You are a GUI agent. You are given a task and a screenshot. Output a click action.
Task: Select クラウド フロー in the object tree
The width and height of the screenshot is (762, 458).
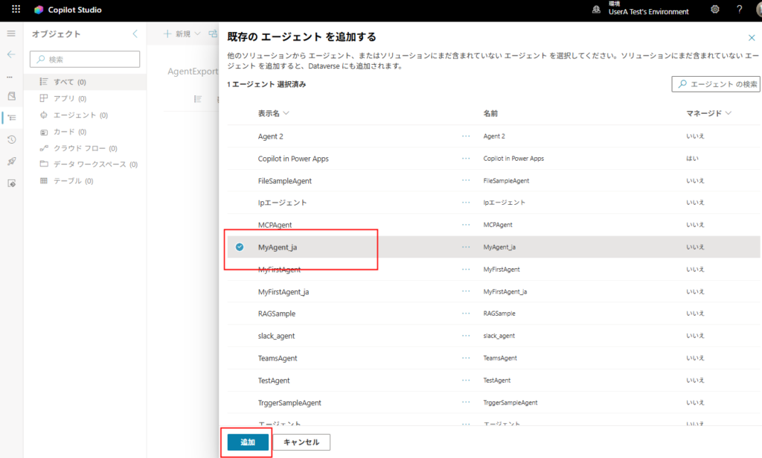tap(79, 148)
